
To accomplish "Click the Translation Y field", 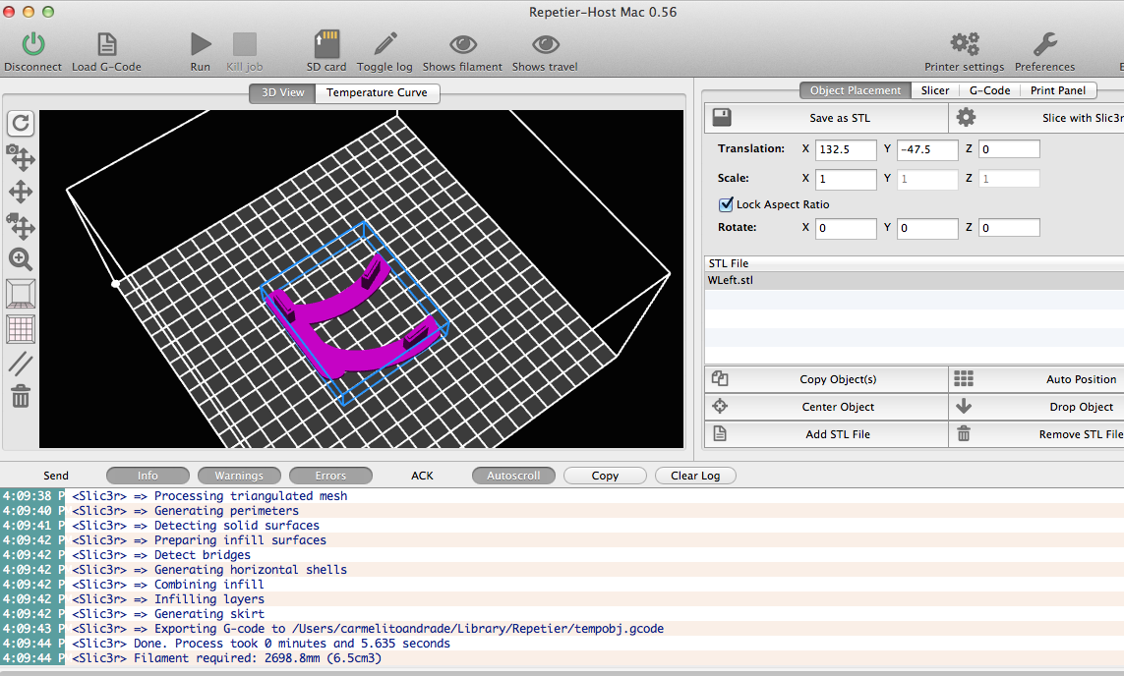I will click(927, 149).
